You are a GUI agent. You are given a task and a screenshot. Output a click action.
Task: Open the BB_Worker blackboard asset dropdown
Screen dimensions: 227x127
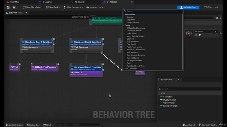[206, 31]
